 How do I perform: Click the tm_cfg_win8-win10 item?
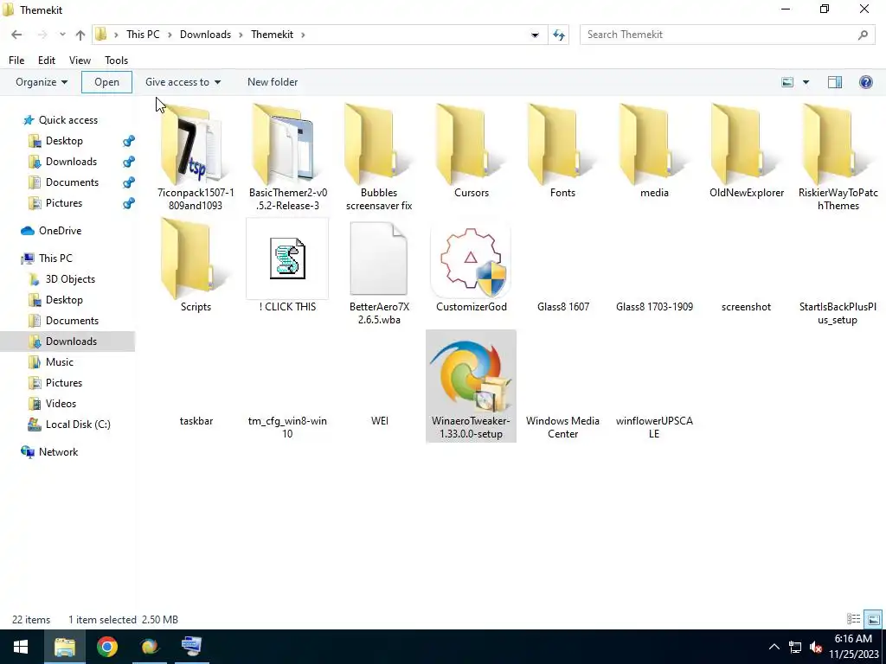tap(287, 427)
